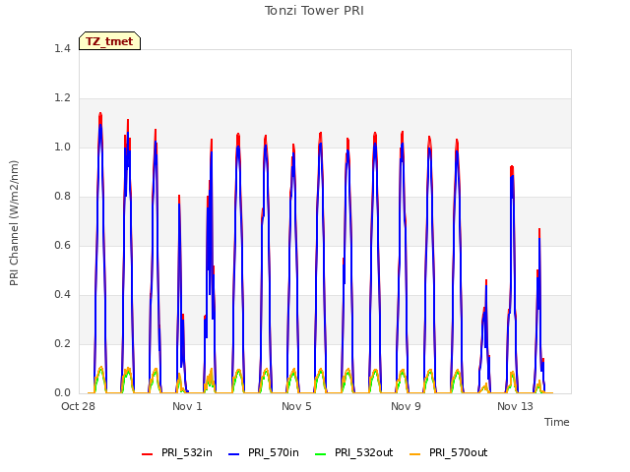Toggle the PRI_532out legend label
Viewport: 630px width, 472px height.
[x=363, y=452]
